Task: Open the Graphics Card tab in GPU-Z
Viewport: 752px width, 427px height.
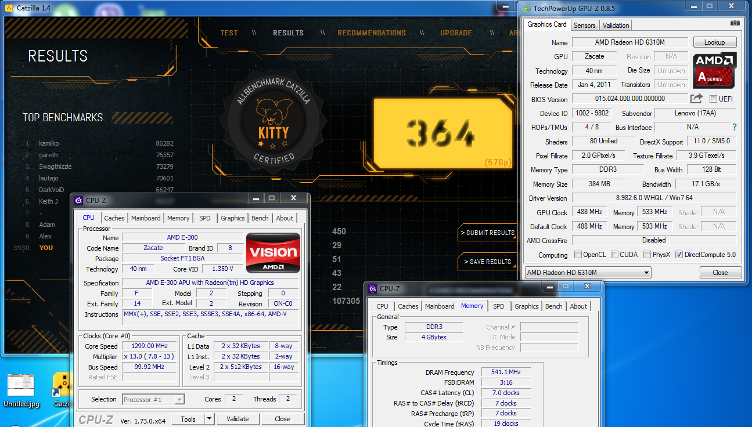Action: pyautogui.click(x=547, y=24)
